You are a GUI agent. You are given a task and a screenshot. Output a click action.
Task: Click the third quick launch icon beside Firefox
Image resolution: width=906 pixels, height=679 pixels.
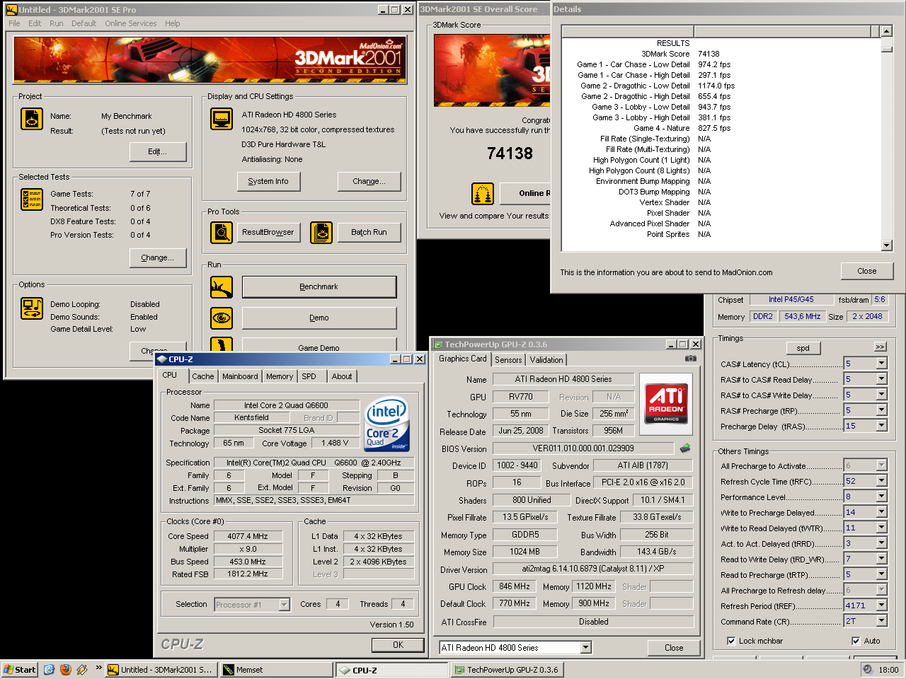point(82,669)
